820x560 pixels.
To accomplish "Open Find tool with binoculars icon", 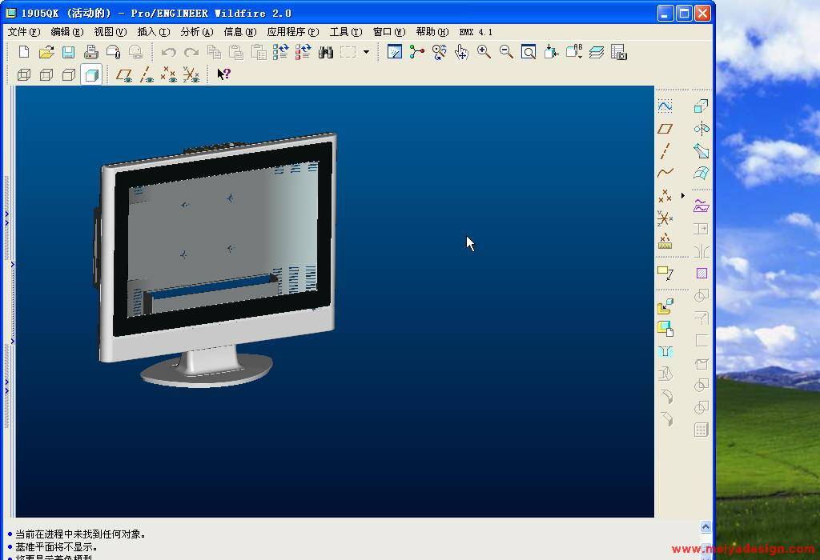I will tap(326, 52).
